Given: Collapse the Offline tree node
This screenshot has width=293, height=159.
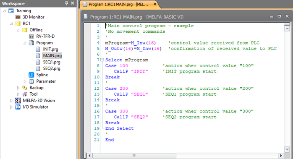Looking at the screenshot, I should coord(18,30).
